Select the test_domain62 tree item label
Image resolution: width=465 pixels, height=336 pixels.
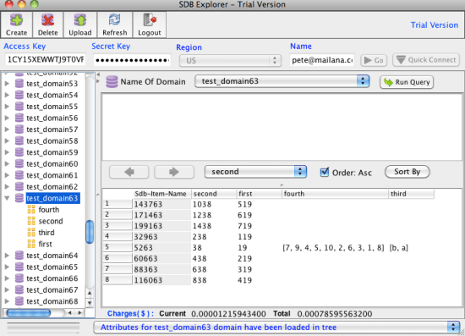52,187
